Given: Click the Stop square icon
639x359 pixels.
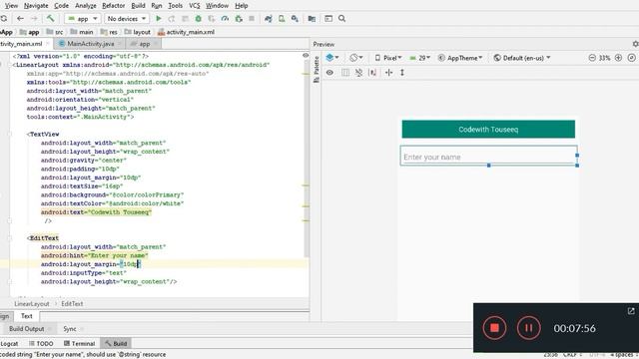Looking at the screenshot, I should 252,19.
